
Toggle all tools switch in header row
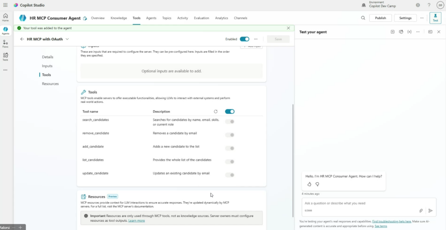coord(230,112)
